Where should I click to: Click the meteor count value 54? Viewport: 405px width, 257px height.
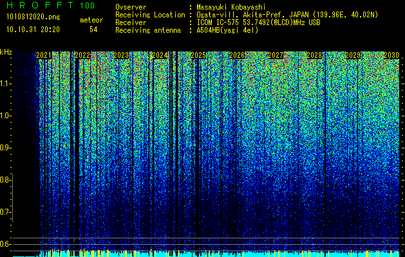click(x=93, y=30)
